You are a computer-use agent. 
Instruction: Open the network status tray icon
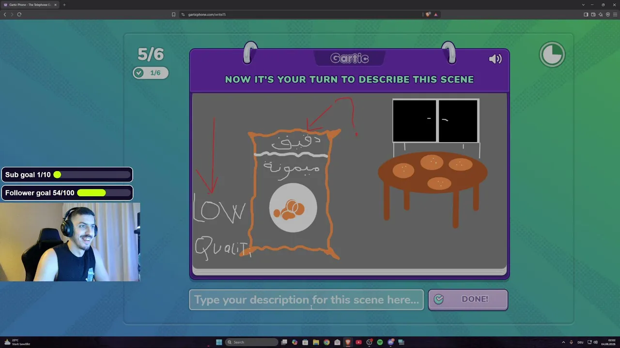(589, 342)
